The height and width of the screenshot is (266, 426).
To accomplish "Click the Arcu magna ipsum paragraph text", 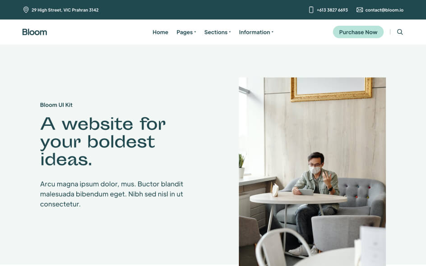I will click(x=111, y=194).
